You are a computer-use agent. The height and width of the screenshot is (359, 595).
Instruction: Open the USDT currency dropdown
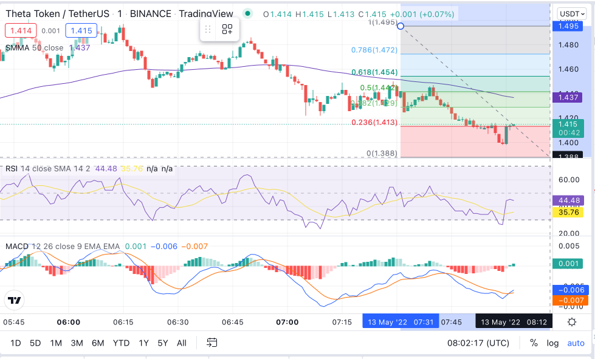click(x=572, y=14)
